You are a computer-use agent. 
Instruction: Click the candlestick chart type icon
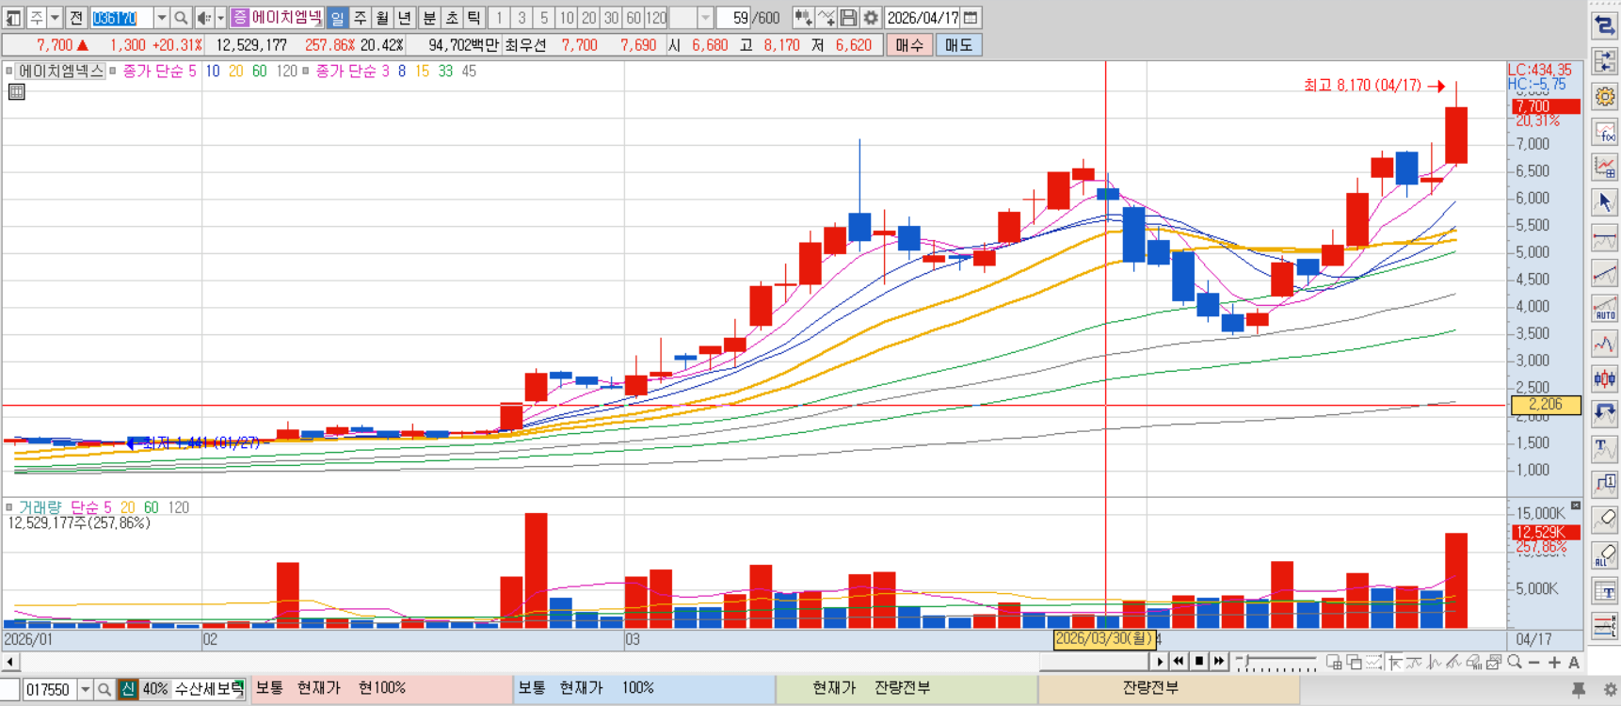pos(1604,378)
